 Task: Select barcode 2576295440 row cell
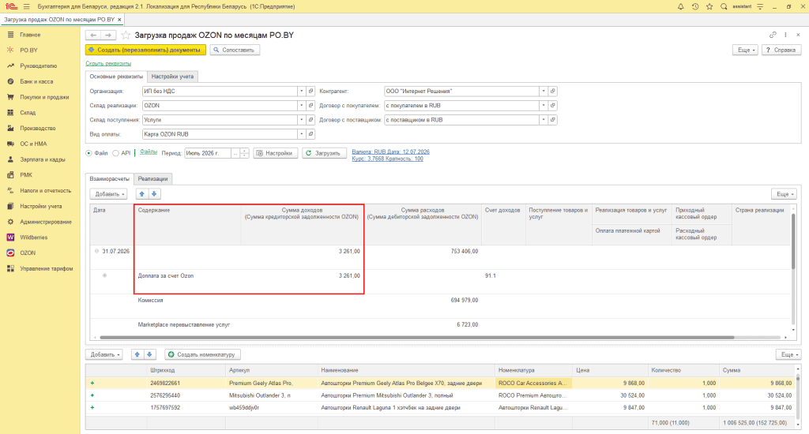[x=186, y=395]
